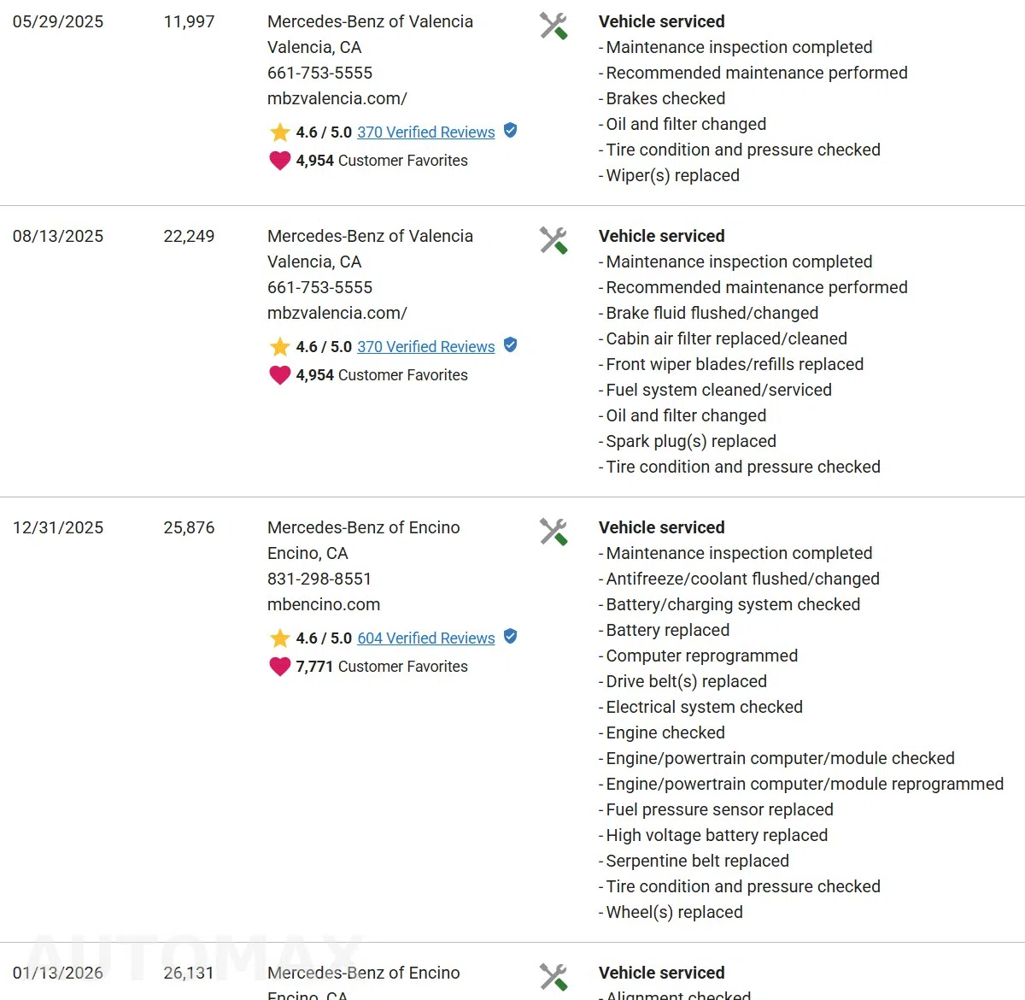
Task: Click the pink heart beside 7,771 Customer Favorites
Action: click(x=280, y=666)
